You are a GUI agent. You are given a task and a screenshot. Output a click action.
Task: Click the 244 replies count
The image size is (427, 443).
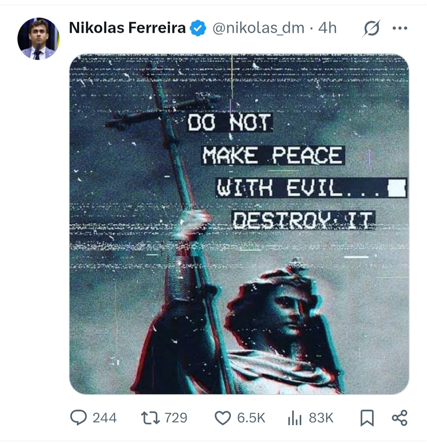pyautogui.click(x=104, y=418)
